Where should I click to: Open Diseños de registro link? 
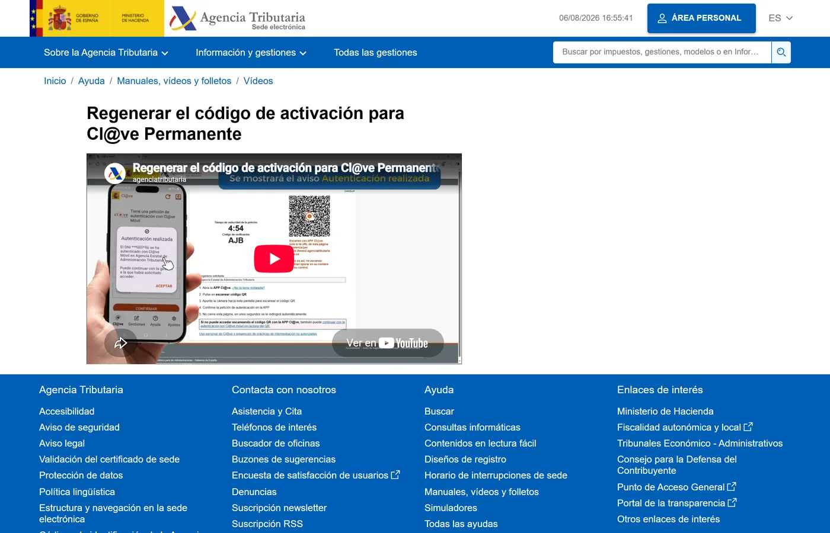tap(465, 459)
